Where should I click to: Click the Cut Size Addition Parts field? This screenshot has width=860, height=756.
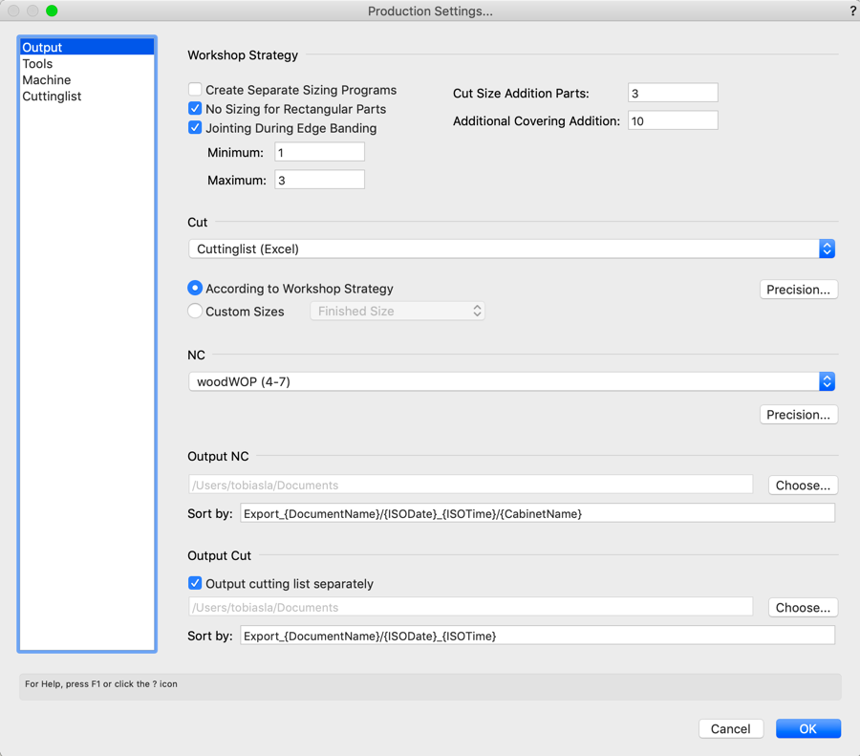pyautogui.click(x=673, y=93)
